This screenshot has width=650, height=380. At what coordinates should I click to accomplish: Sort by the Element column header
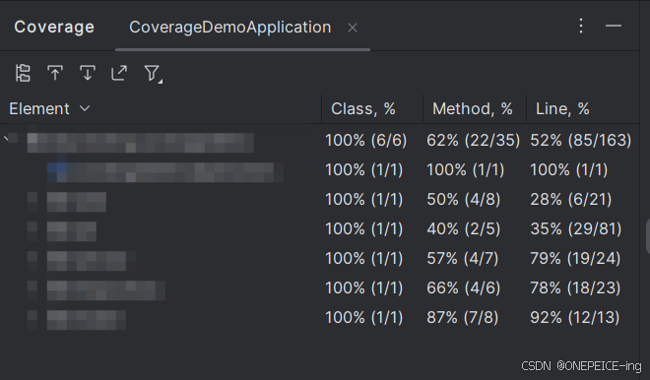coord(49,109)
